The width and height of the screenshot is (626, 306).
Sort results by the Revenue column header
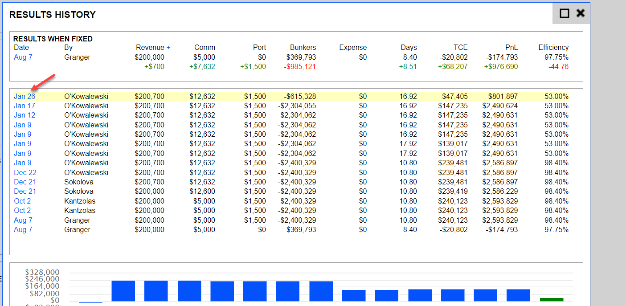point(151,47)
